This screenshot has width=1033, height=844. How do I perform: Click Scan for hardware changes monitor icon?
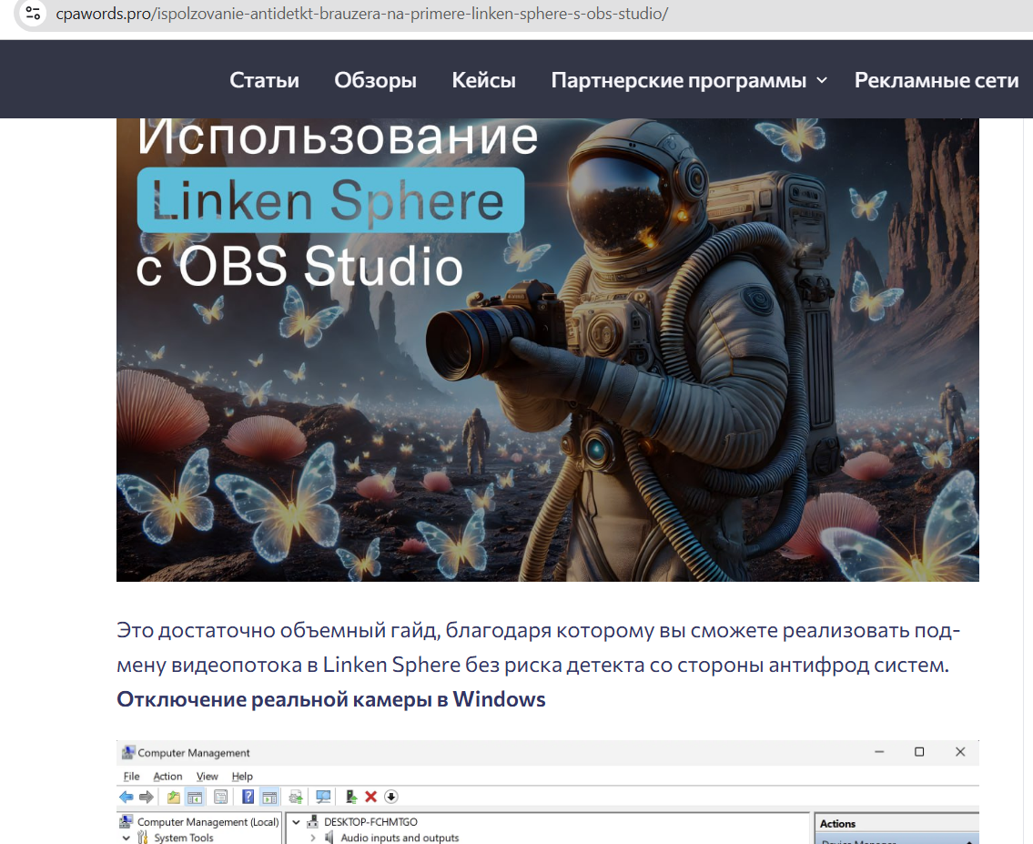point(323,797)
